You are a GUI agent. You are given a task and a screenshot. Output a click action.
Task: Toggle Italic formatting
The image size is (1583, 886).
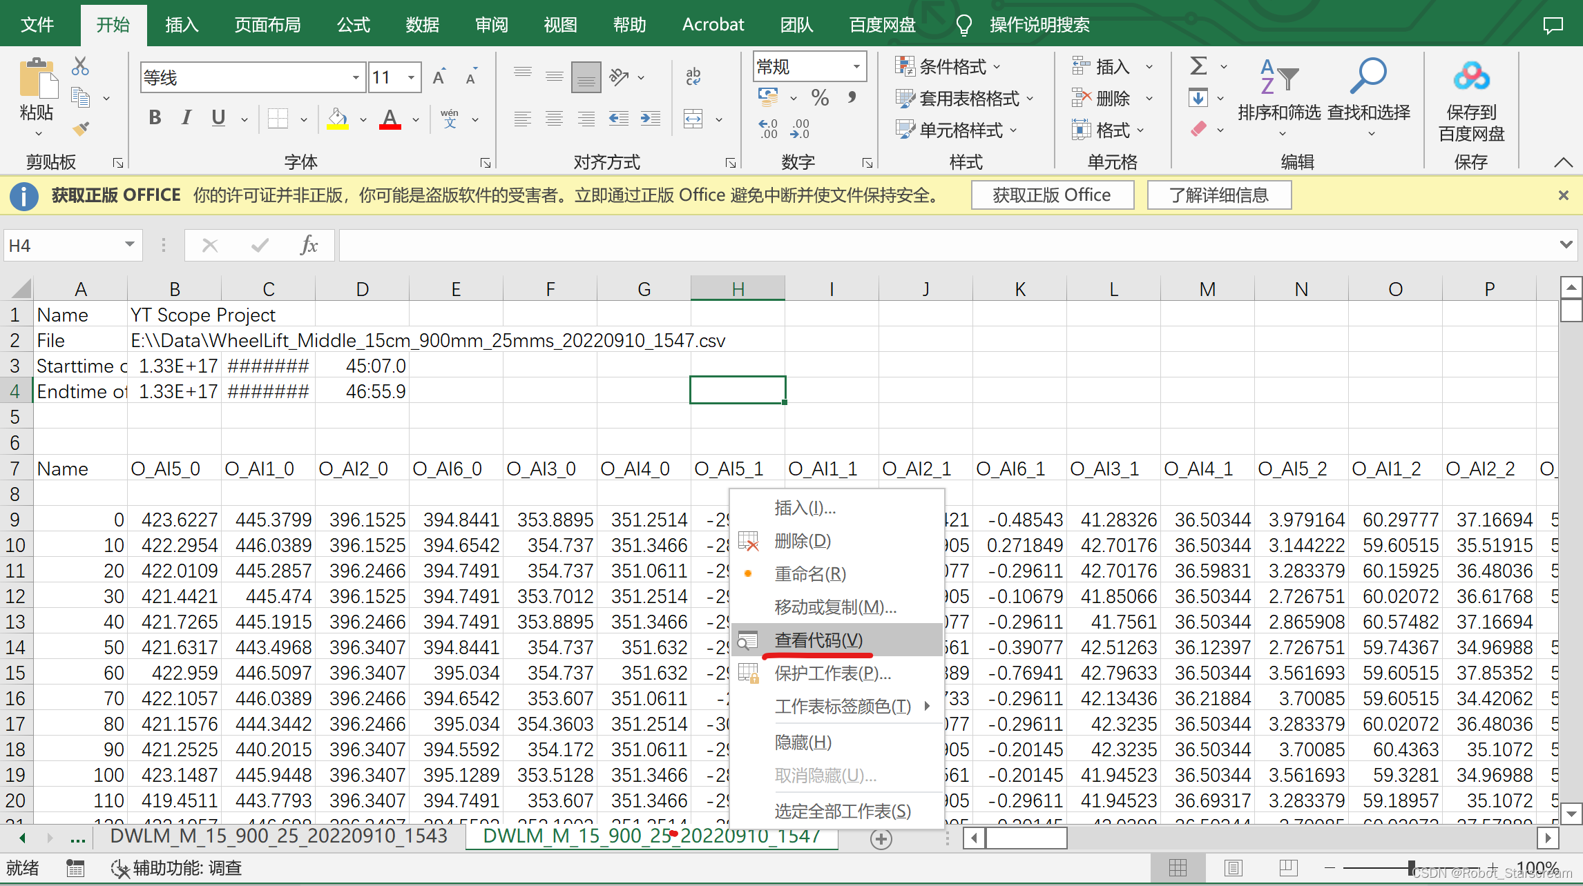[186, 118]
